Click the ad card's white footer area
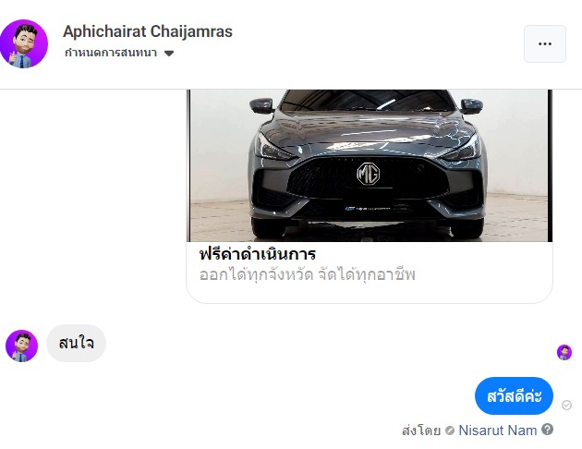 coord(370,272)
